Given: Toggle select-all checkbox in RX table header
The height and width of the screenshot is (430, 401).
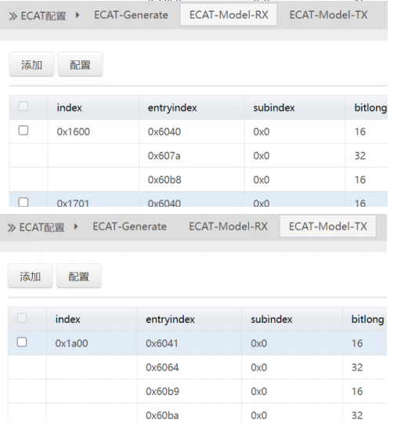Looking at the screenshot, I should point(23,106).
